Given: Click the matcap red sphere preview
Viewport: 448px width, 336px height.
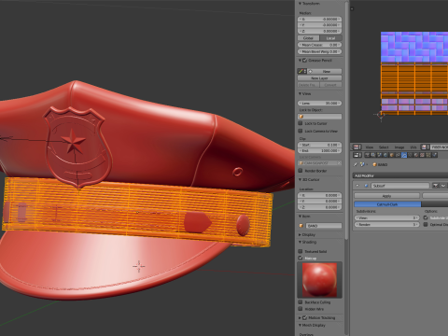Looking at the screenshot, I should (x=319, y=280).
